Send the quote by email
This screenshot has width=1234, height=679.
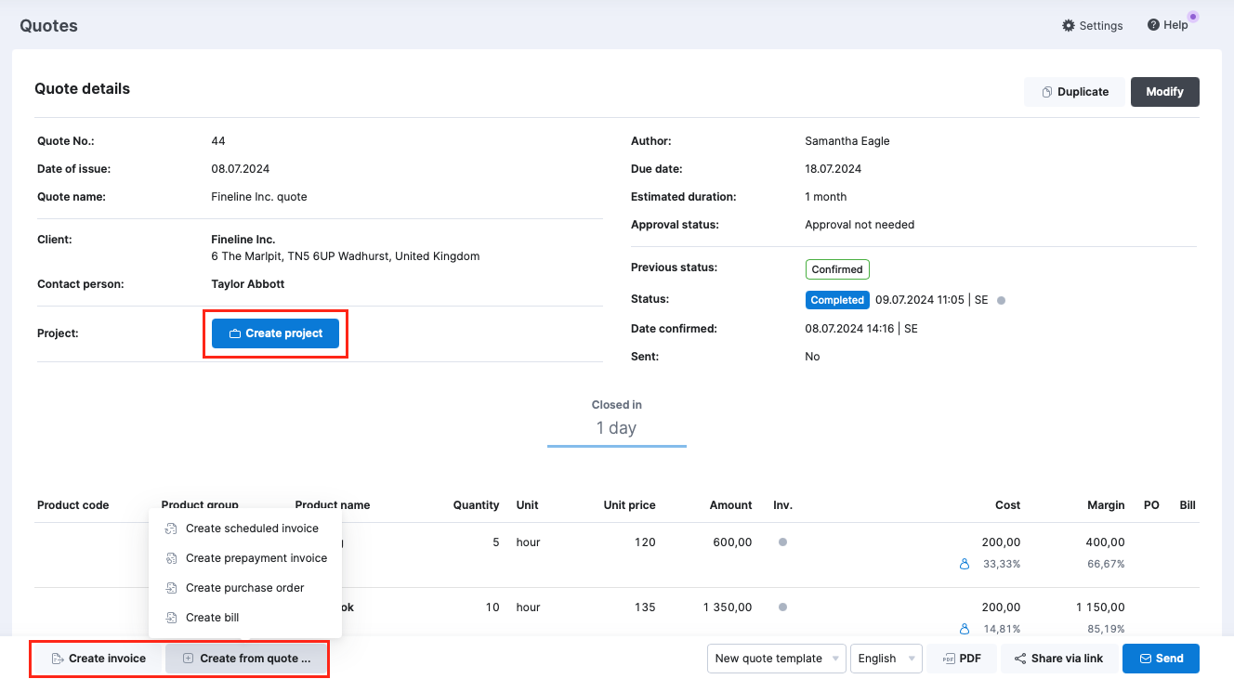tap(1161, 659)
